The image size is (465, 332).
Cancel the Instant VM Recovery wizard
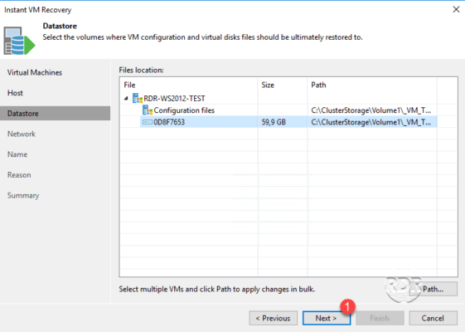click(x=433, y=318)
